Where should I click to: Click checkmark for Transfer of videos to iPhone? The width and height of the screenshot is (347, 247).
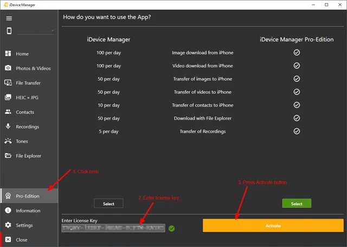(297, 92)
